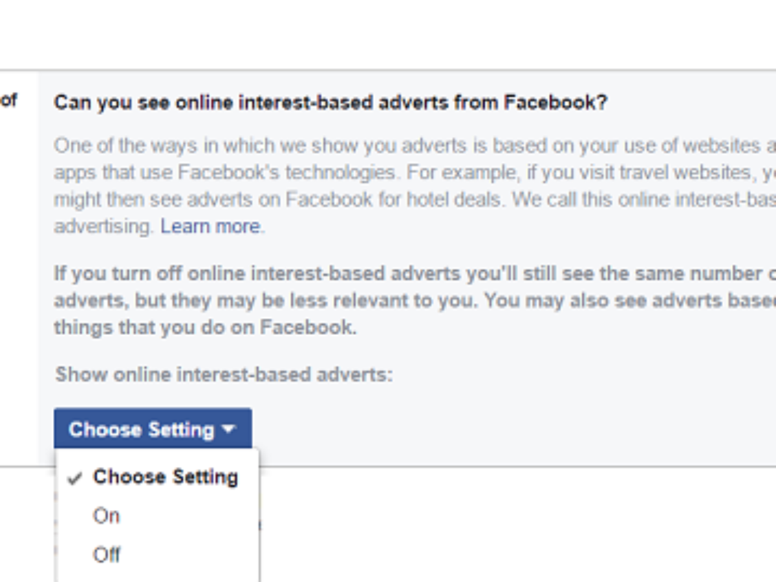The image size is (776, 582).
Task: Click the arrow on Choose Setting button
Action: pyautogui.click(x=229, y=429)
